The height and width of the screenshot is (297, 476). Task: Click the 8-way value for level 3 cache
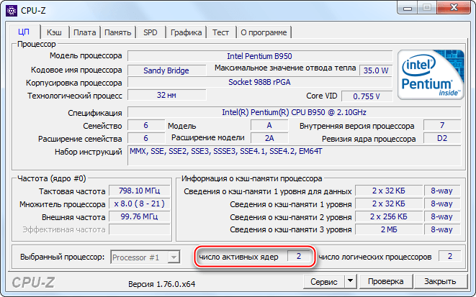[x=442, y=229]
